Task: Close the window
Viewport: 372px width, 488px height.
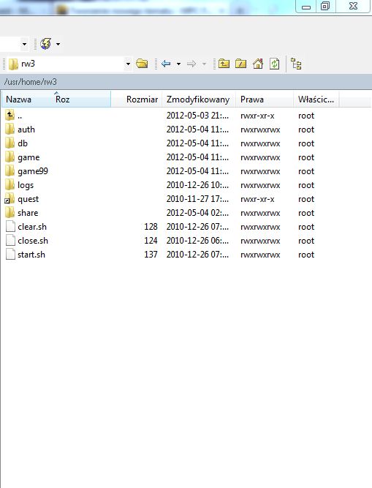Action: [x=353, y=7]
